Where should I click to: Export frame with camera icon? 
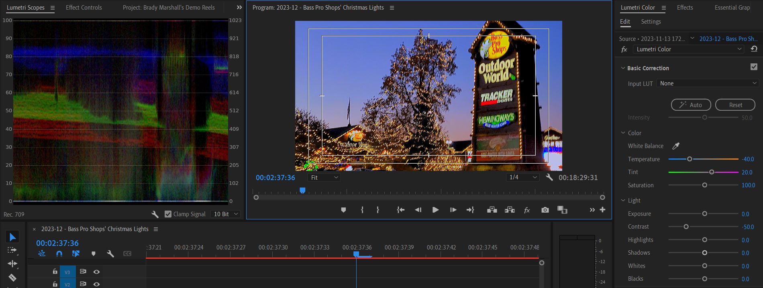pos(545,210)
